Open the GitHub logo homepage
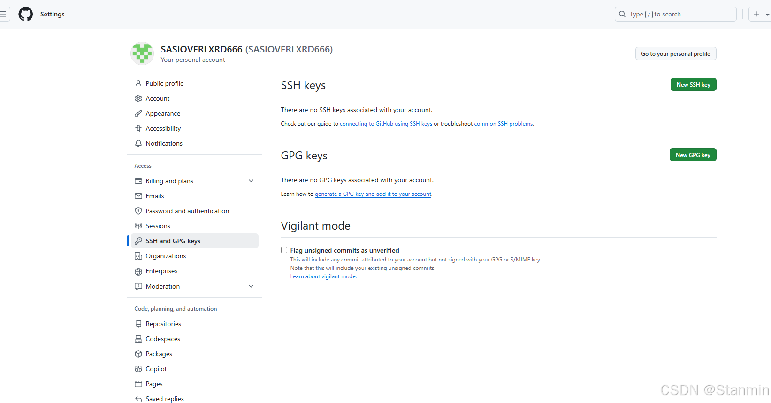The width and height of the screenshot is (771, 403). 25,14
